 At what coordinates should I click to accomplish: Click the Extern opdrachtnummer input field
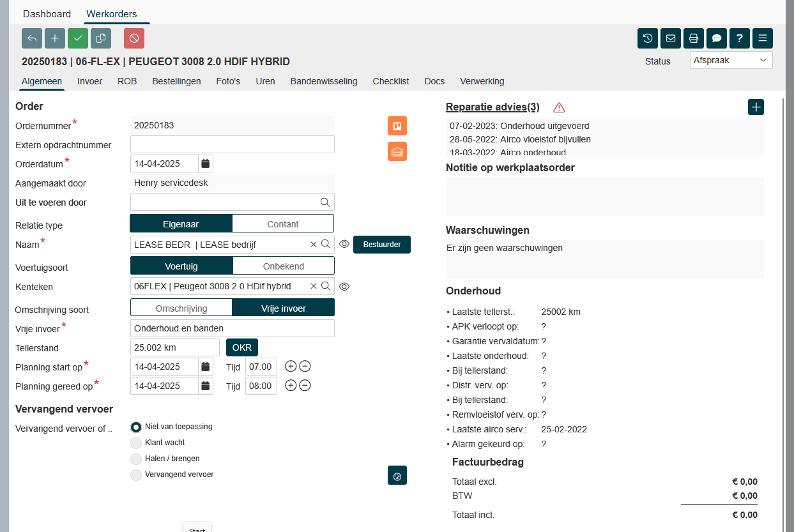click(x=232, y=144)
